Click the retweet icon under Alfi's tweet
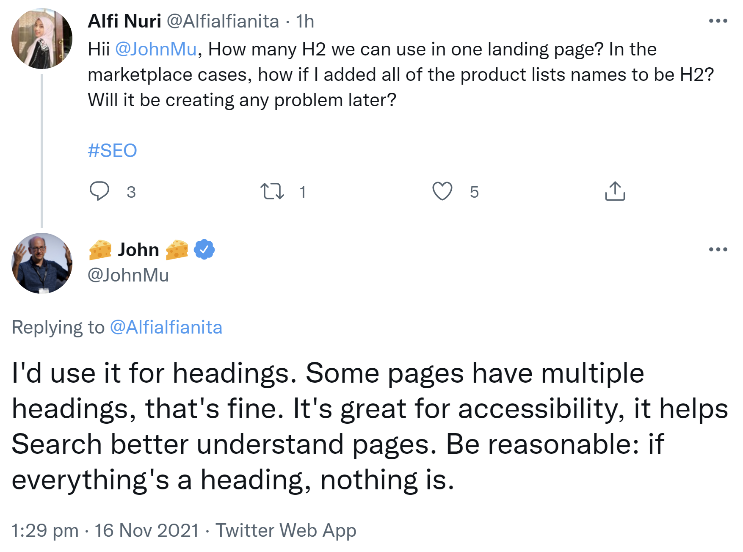The height and width of the screenshot is (552, 743). tap(272, 191)
